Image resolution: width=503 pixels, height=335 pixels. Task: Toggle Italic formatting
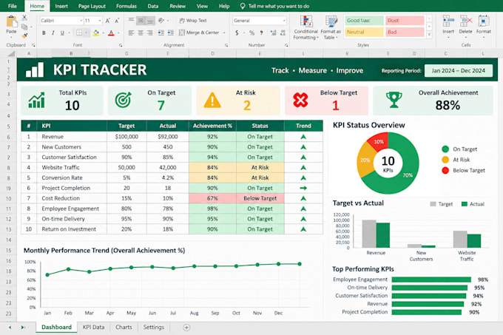(53, 33)
